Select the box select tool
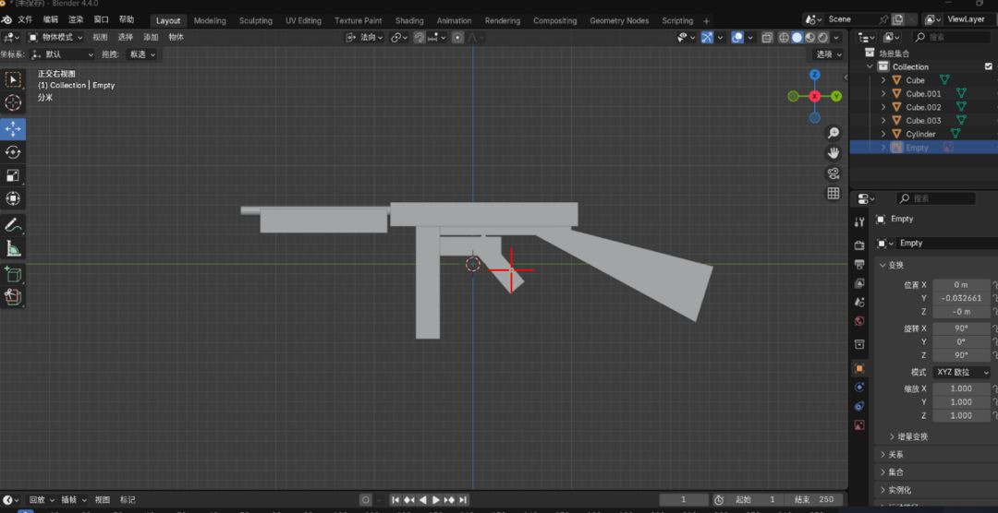This screenshot has width=998, height=513. coord(13,79)
